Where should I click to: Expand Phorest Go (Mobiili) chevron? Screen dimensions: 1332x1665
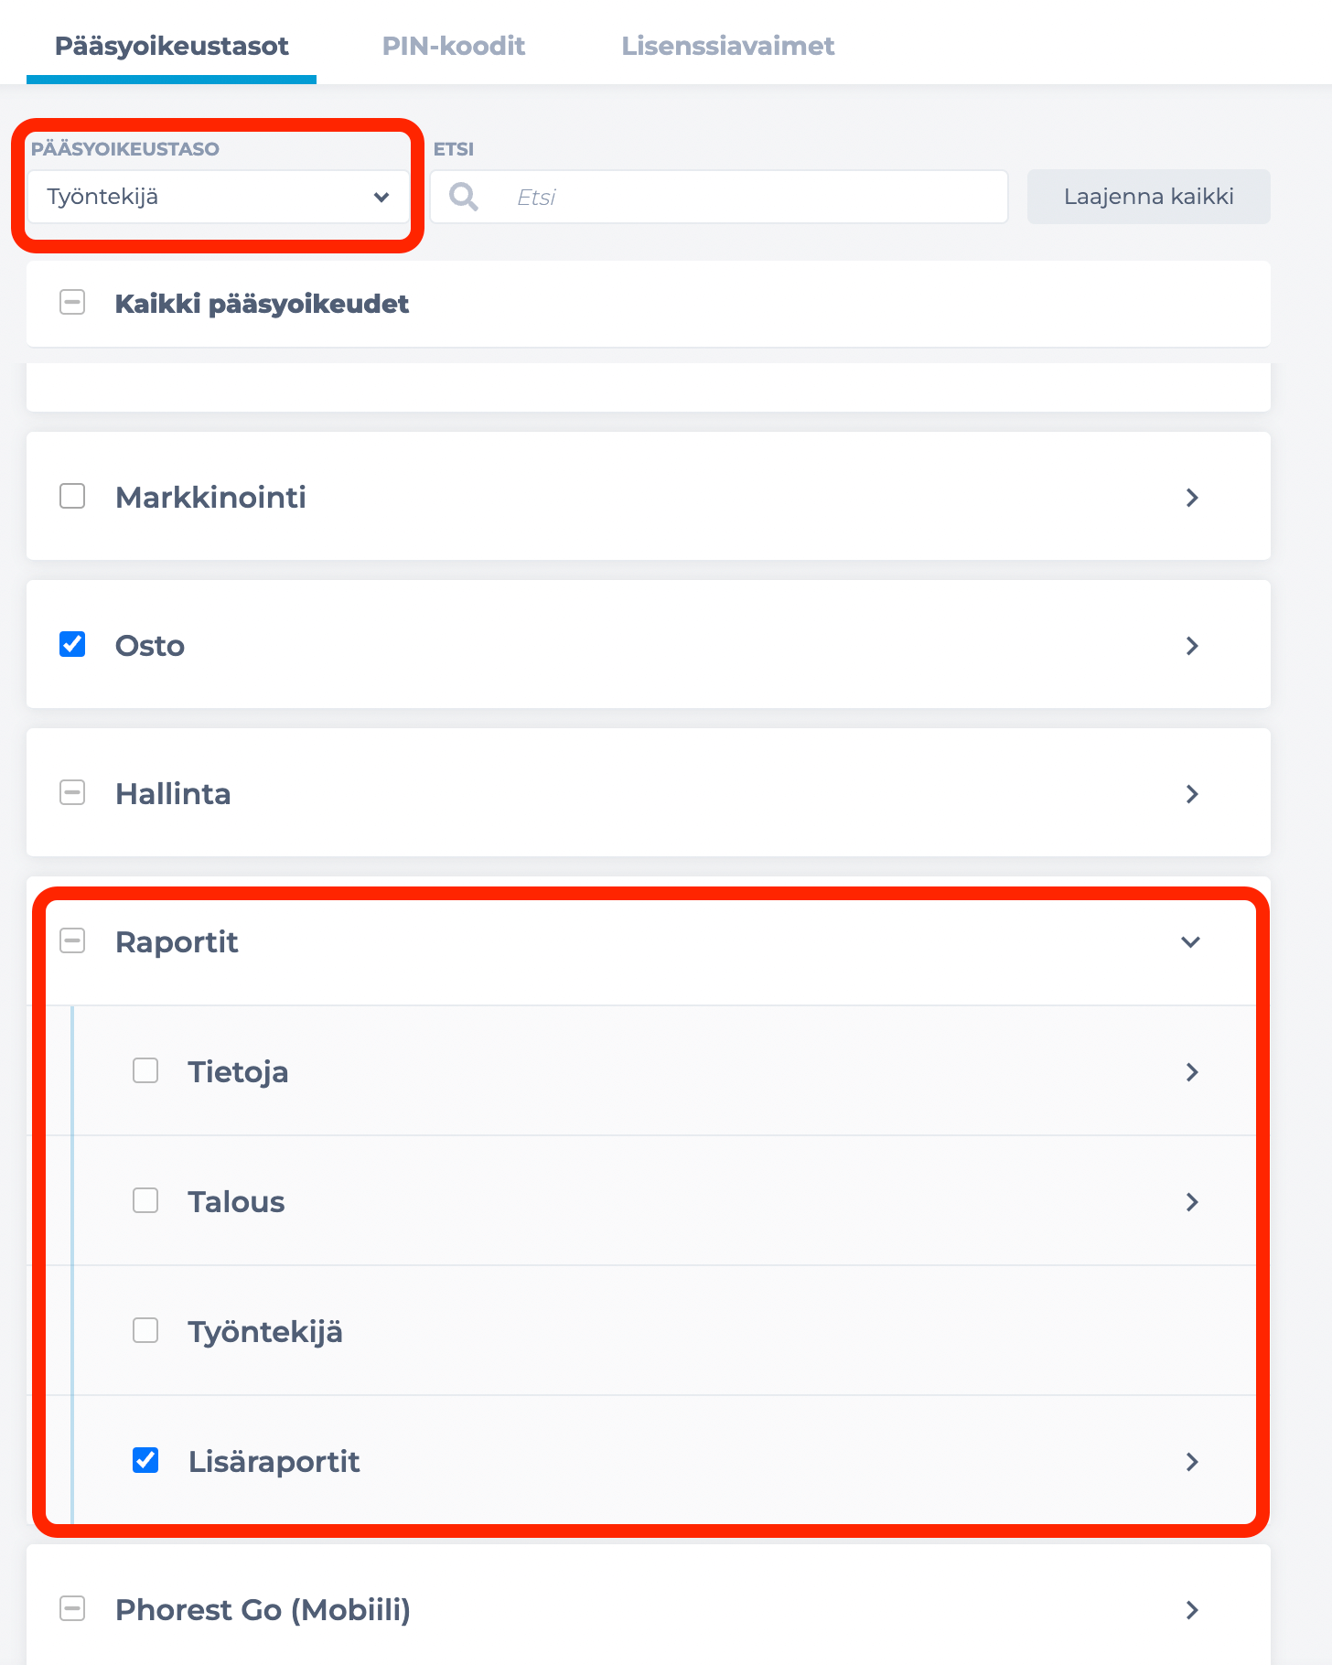[1192, 1610]
